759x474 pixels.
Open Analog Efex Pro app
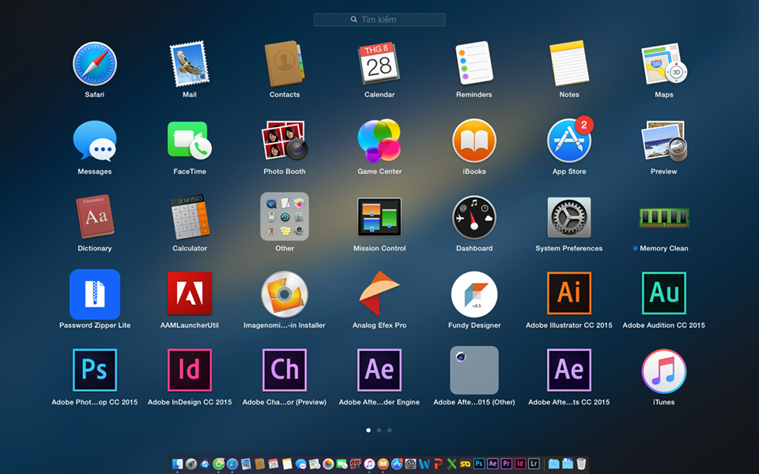coord(379,293)
